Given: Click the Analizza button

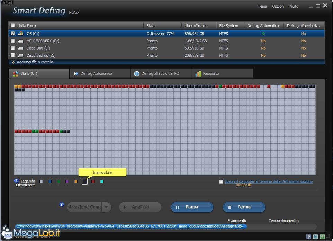Looking at the screenshot, I should 140,207.
